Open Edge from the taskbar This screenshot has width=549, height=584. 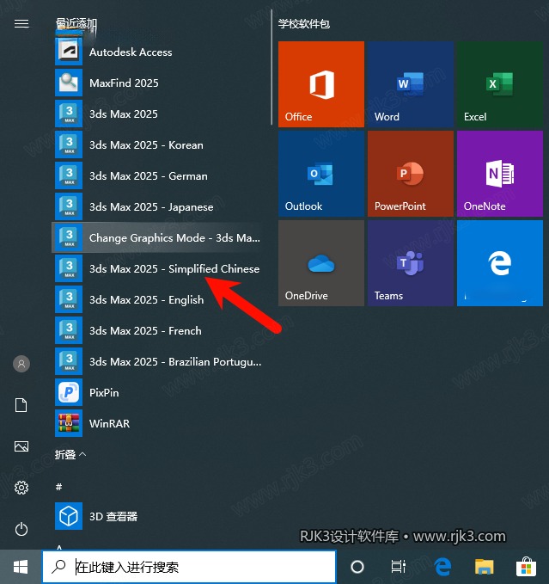442,567
